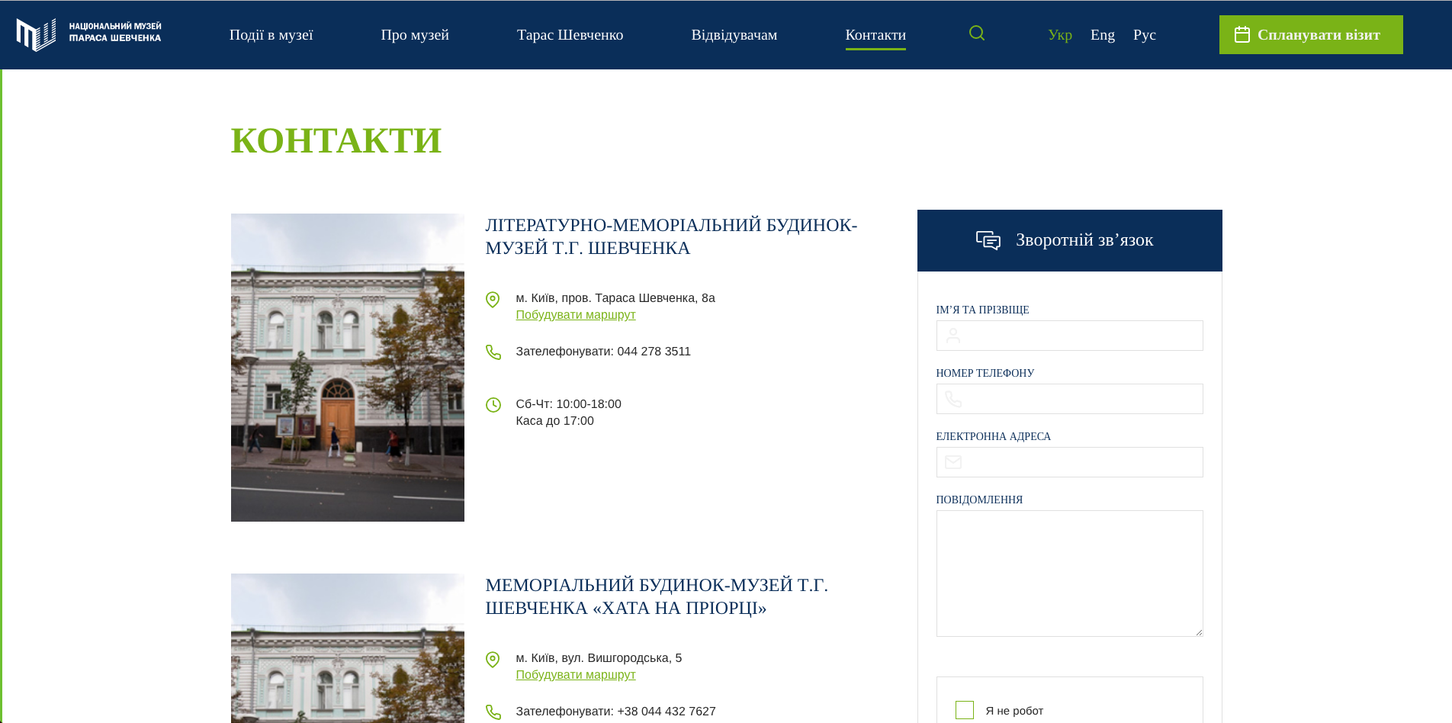Click the Меморіальний будинок-музей «Хата на Пріорці» heading
The width and height of the screenshot is (1452, 723).
(x=657, y=596)
